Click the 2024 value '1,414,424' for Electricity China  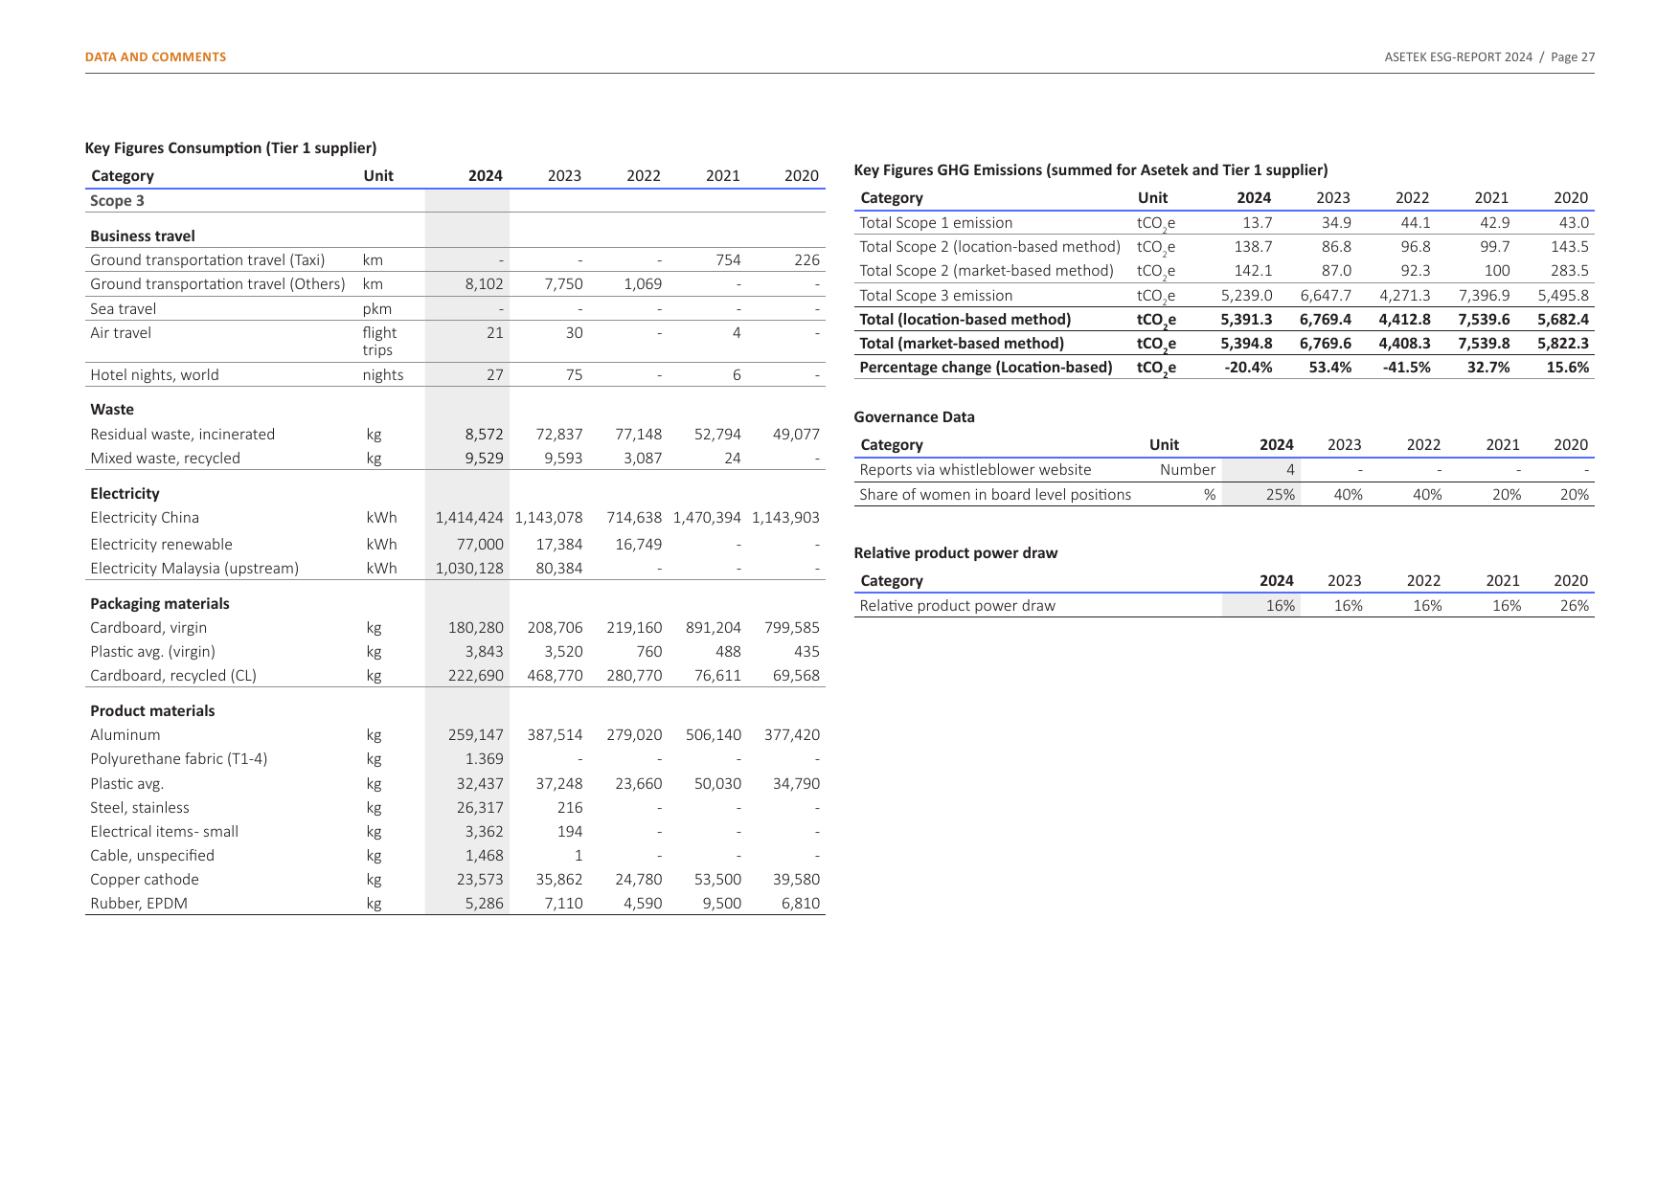click(469, 518)
